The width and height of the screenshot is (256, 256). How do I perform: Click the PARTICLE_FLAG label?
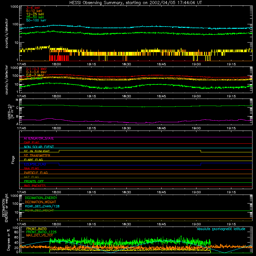click(x=36, y=173)
